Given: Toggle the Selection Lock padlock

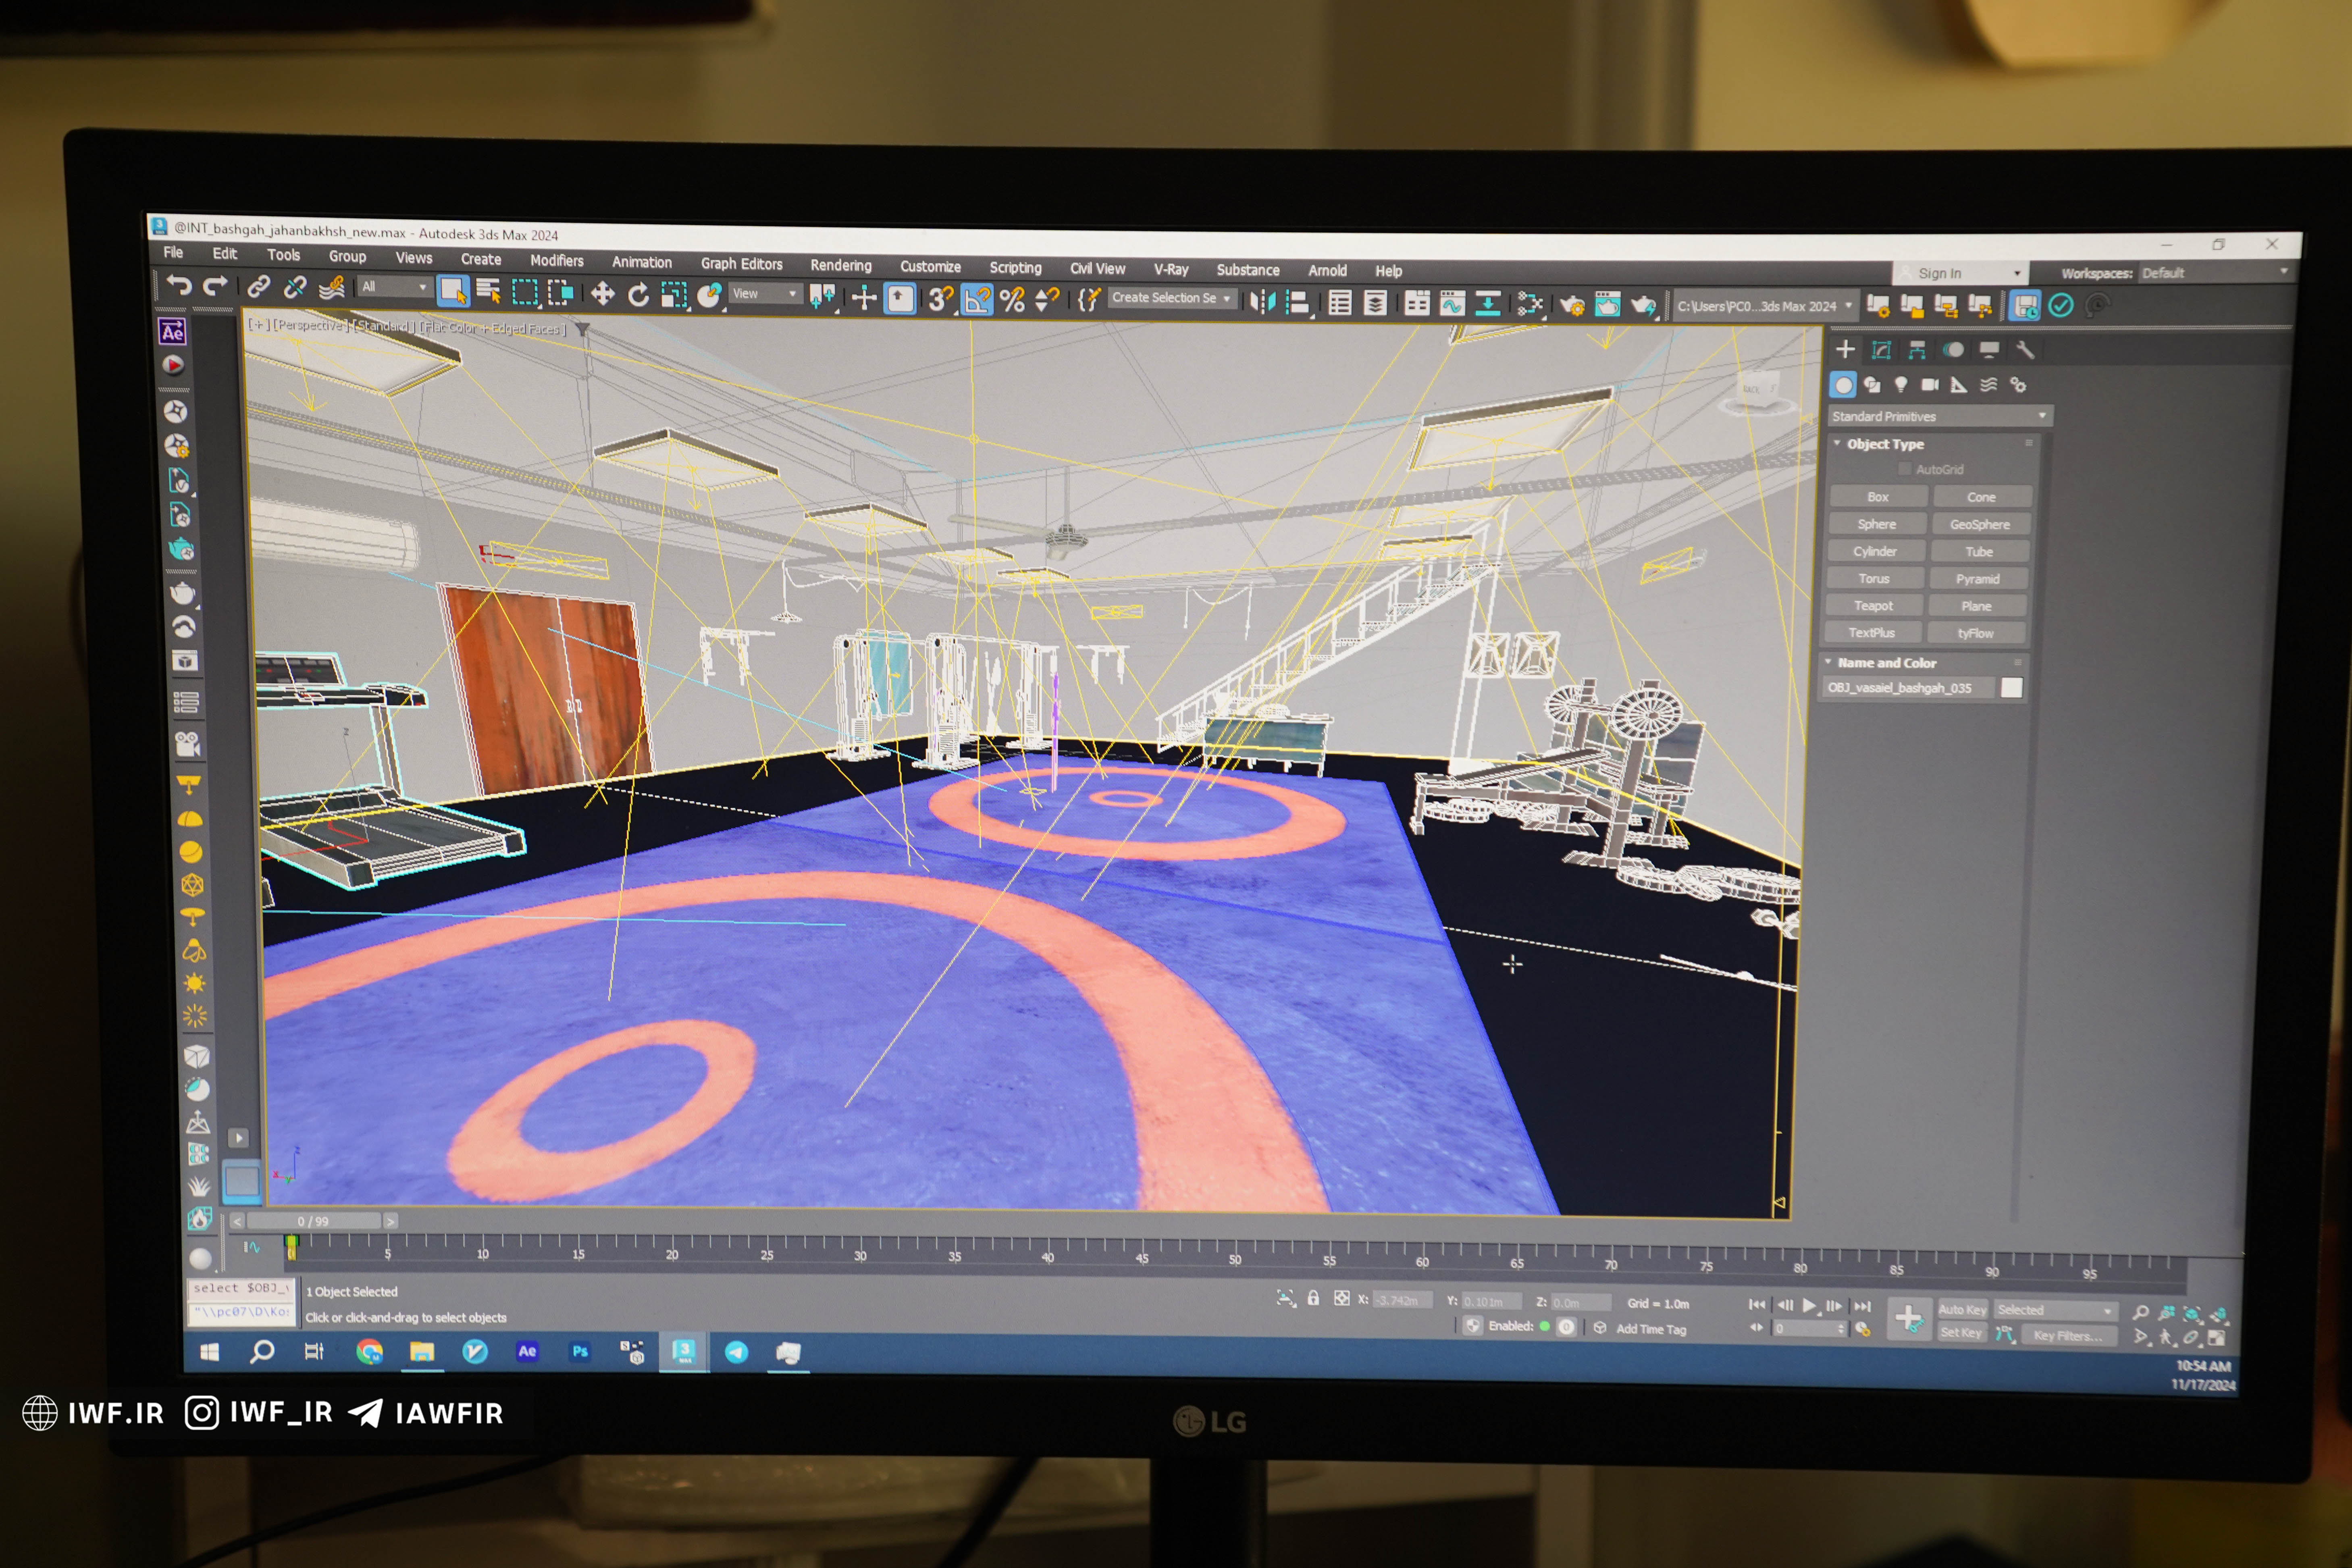Looking at the screenshot, I should (x=1313, y=1298).
